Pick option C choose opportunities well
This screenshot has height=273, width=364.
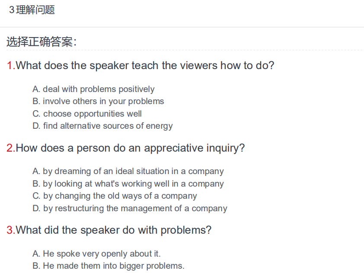pos(87,114)
